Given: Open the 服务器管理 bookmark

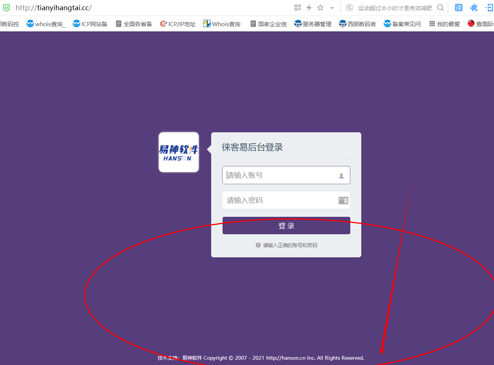Looking at the screenshot, I should (312, 23).
